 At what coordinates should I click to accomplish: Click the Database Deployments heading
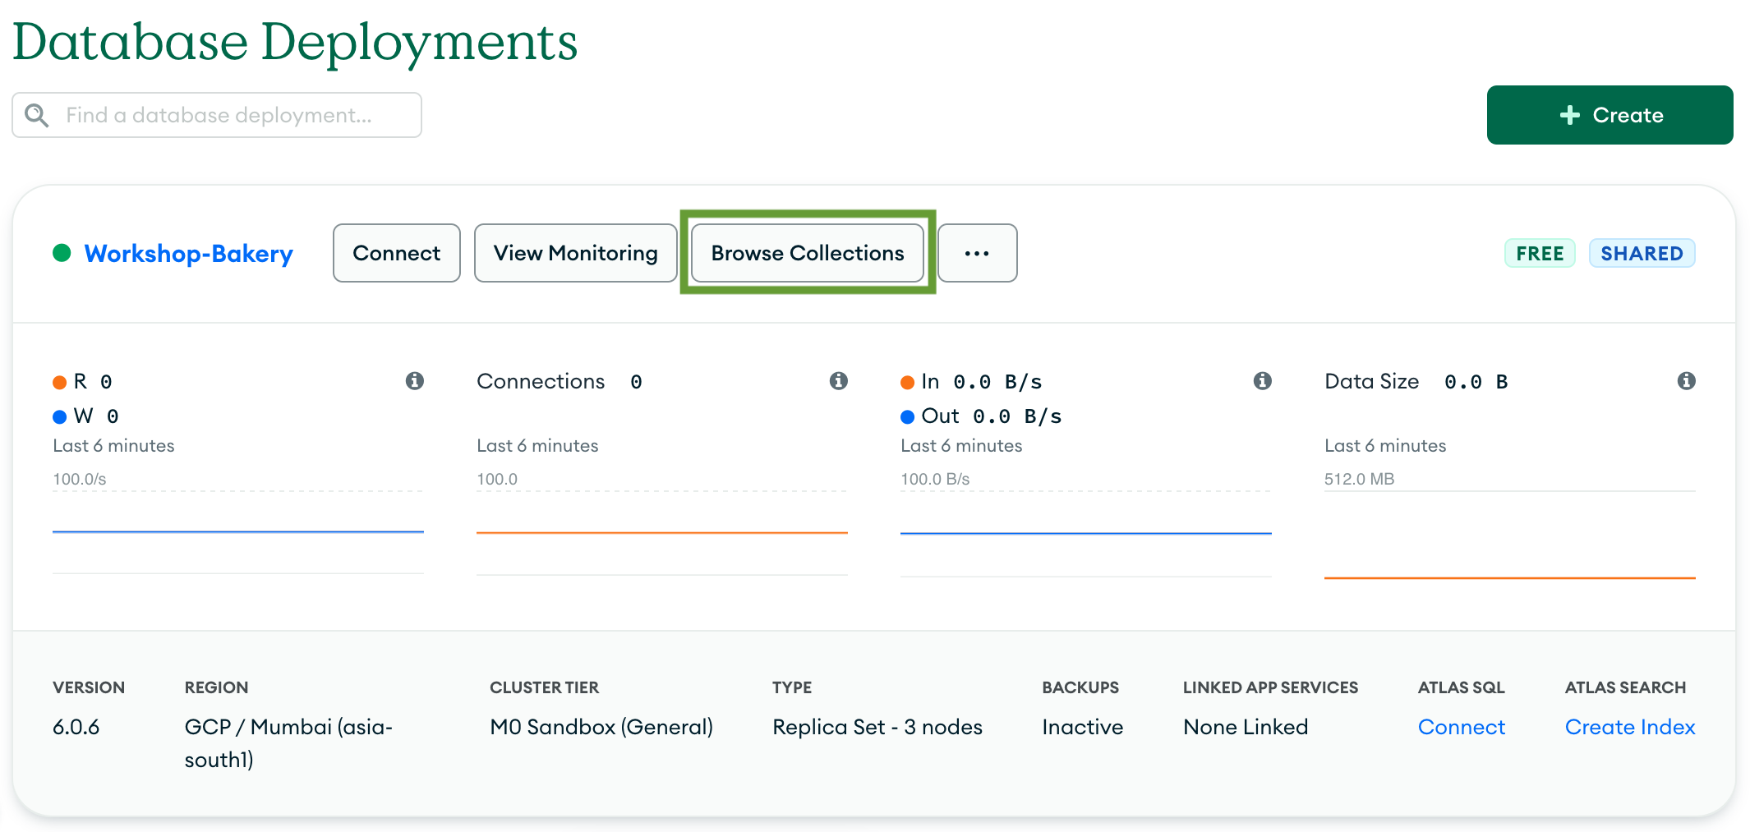pos(295,41)
